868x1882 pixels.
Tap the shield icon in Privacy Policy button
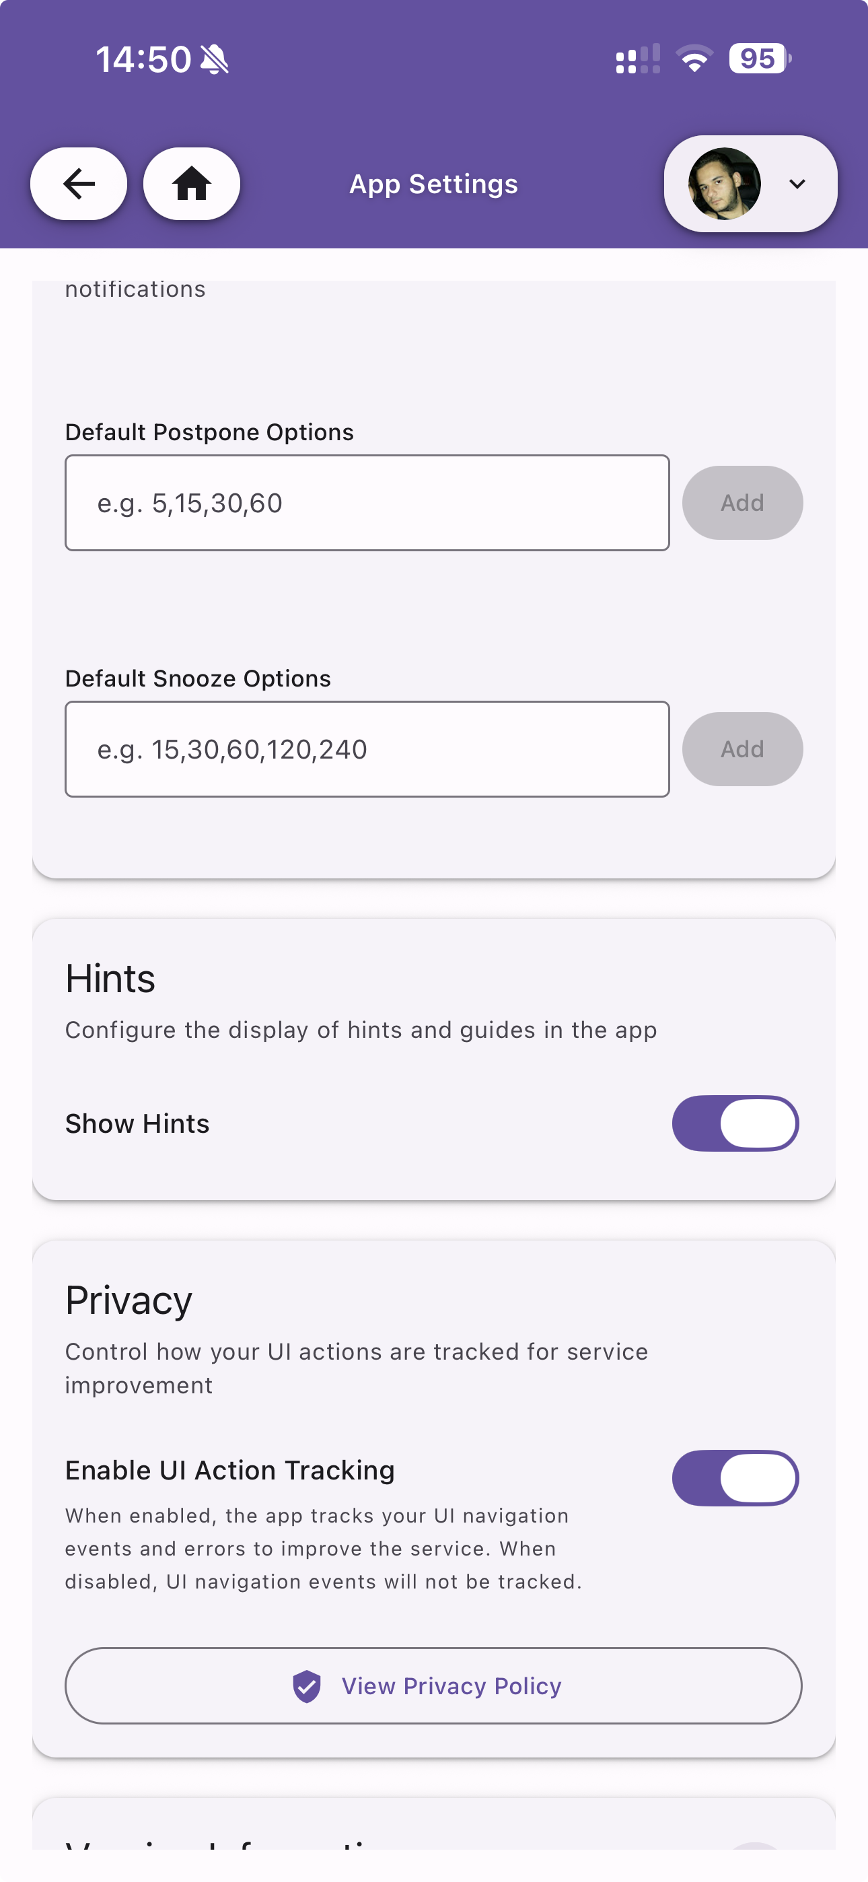[x=307, y=1686]
